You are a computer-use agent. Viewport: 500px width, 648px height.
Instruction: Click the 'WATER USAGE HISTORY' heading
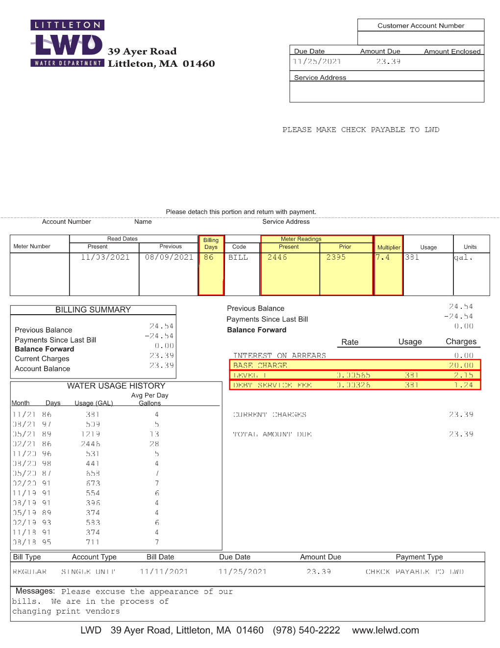point(116,386)
